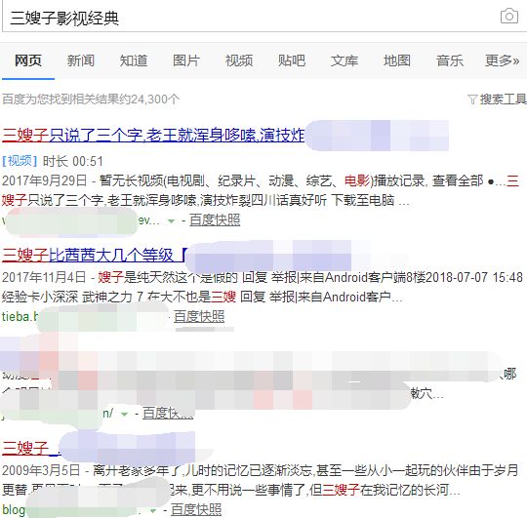Go to the 视频 tab

[x=239, y=60]
